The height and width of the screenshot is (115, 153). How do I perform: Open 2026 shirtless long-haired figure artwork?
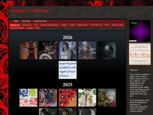(x=68, y=50)
